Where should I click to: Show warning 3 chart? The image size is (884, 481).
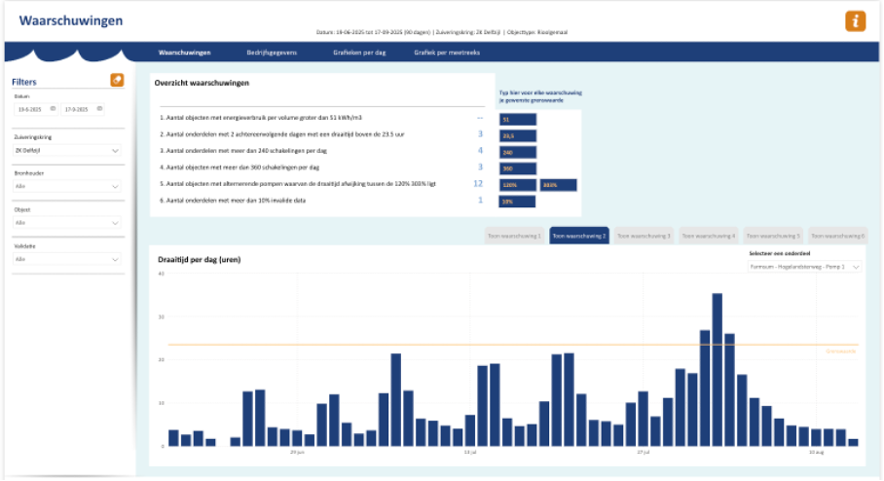coord(644,236)
